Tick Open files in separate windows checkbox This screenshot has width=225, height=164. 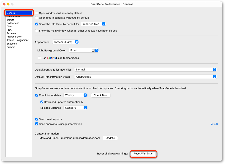click(x=37, y=18)
